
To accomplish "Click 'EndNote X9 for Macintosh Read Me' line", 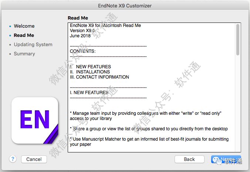I will pos(105,25).
